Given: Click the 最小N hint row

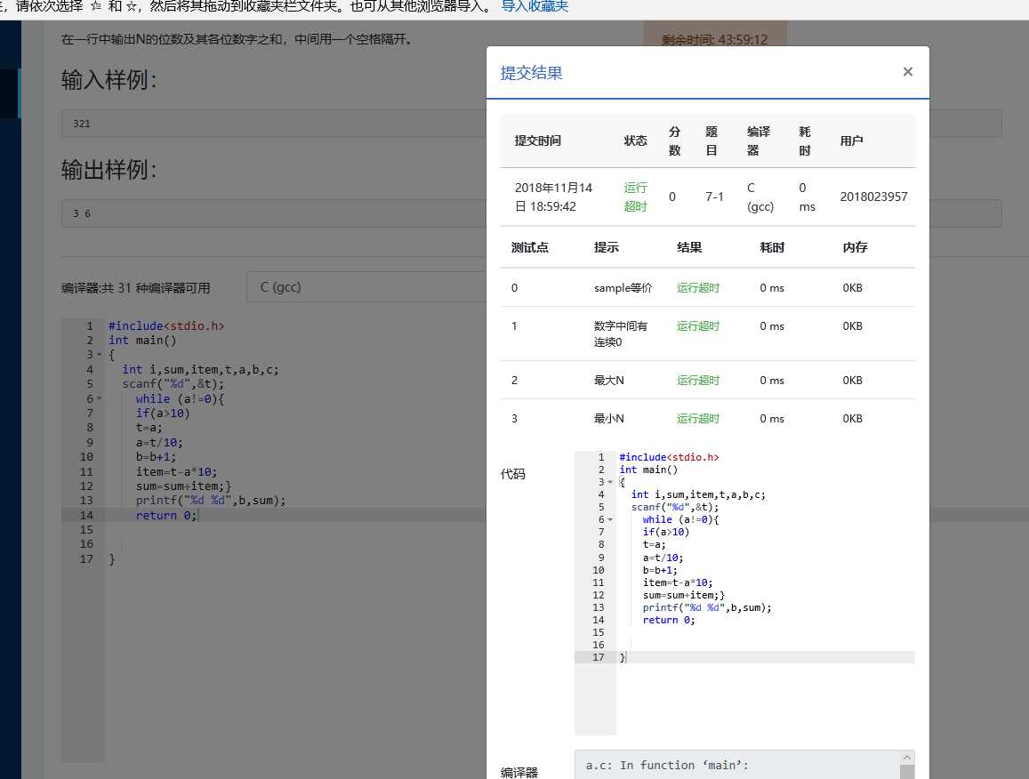Looking at the screenshot, I should [608, 419].
